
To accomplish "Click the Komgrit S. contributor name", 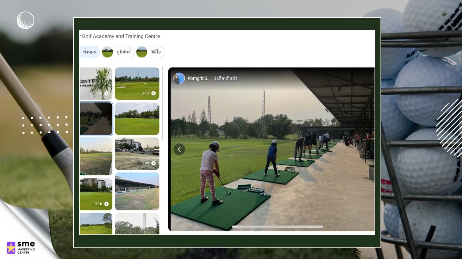I will (198, 78).
